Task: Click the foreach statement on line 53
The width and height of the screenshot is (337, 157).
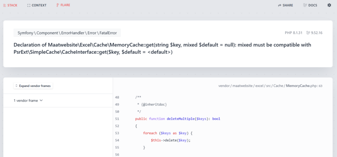Action: tap(167, 133)
